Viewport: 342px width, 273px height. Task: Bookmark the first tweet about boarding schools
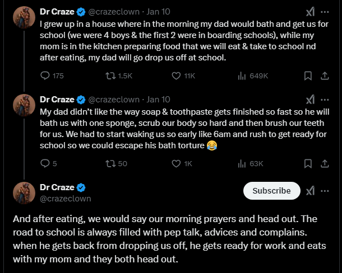[308, 76]
